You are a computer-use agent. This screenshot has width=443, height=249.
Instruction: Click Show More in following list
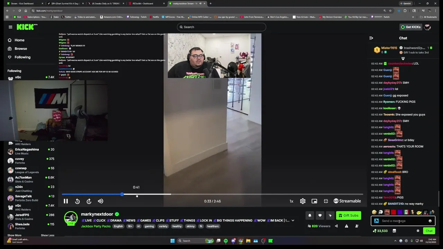(15, 235)
